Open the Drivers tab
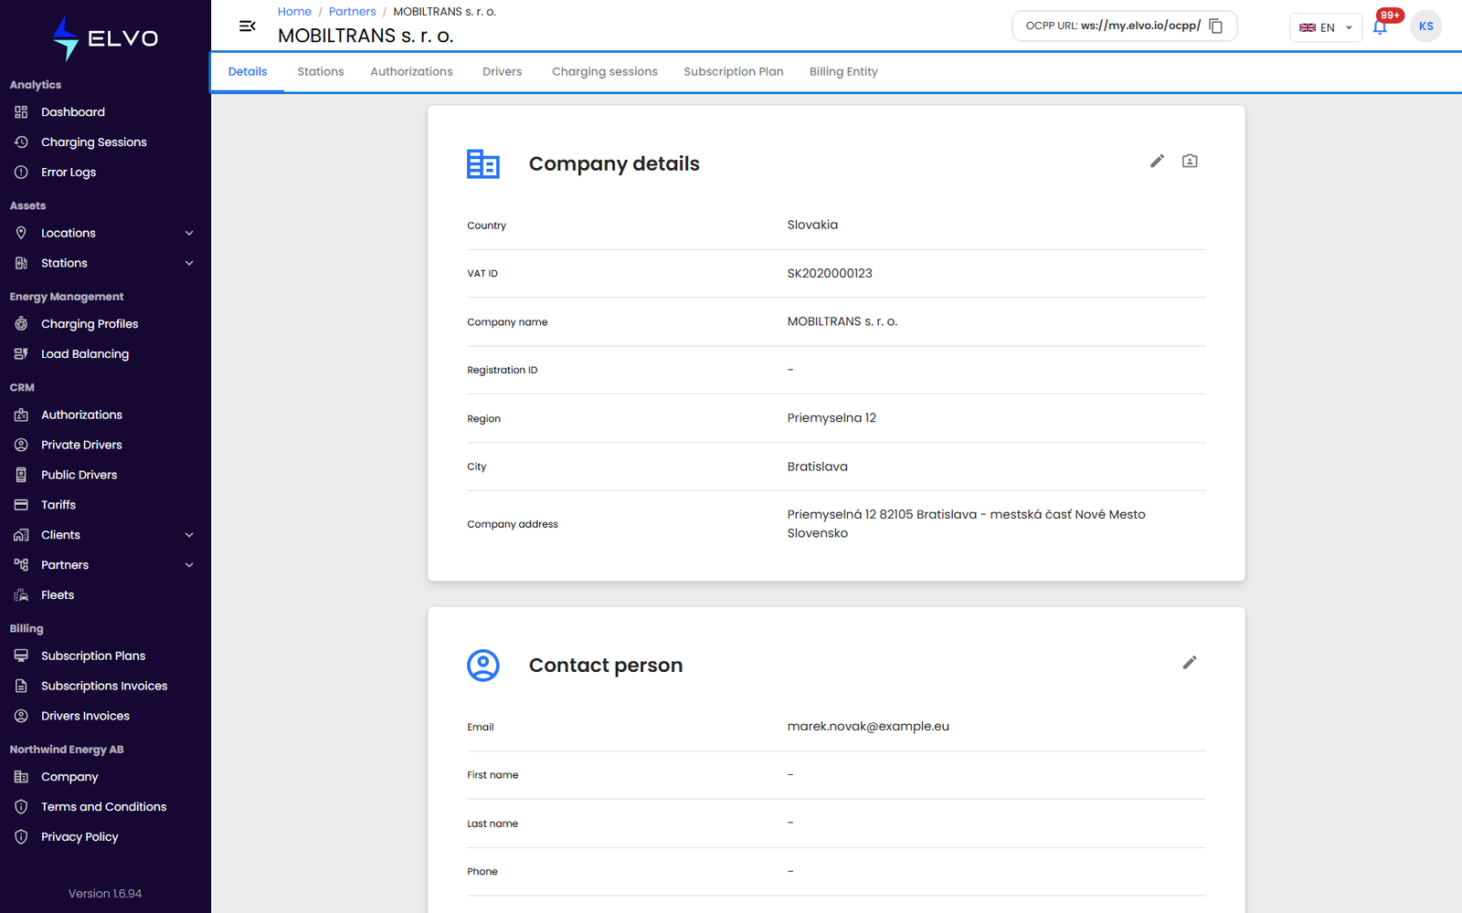Image resolution: width=1462 pixels, height=913 pixels. (503, 71)
